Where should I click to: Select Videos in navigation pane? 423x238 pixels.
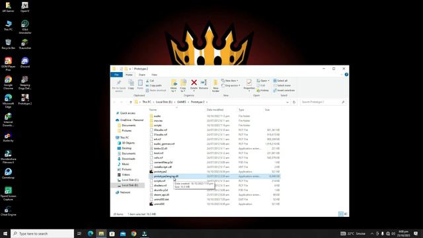(124, 175)
